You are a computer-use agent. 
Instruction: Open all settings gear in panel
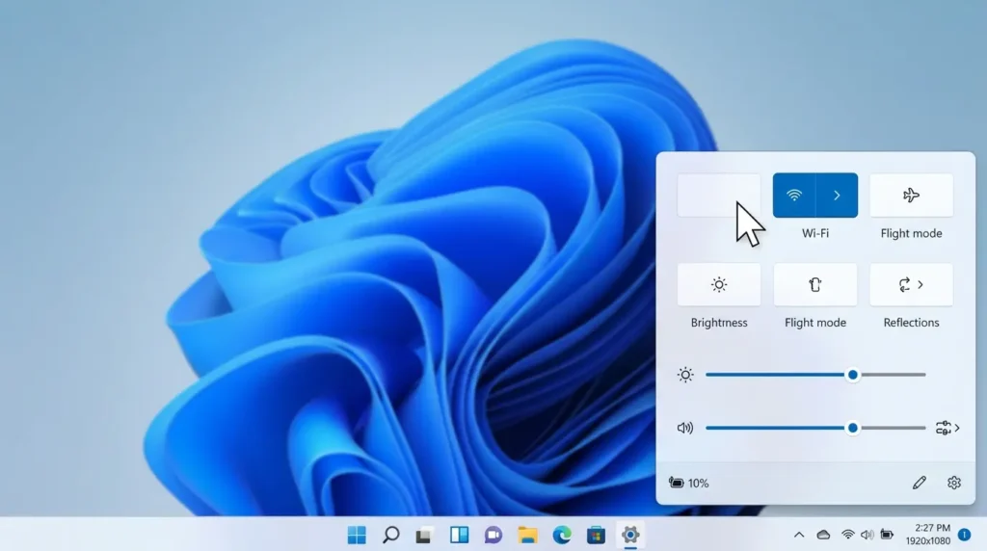point(954,483)
